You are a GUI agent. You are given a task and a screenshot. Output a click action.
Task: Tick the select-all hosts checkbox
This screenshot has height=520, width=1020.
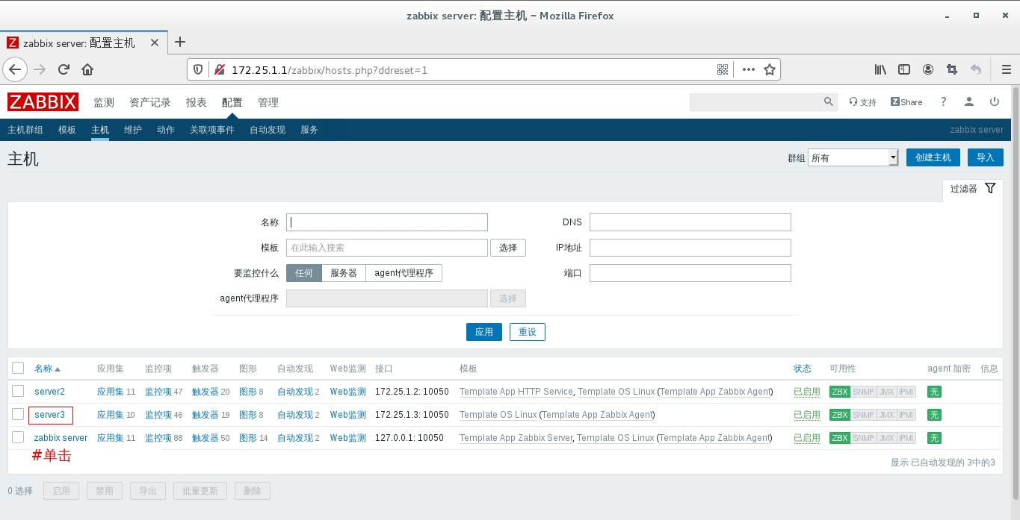pyautogui.click(x=18, y=368)
